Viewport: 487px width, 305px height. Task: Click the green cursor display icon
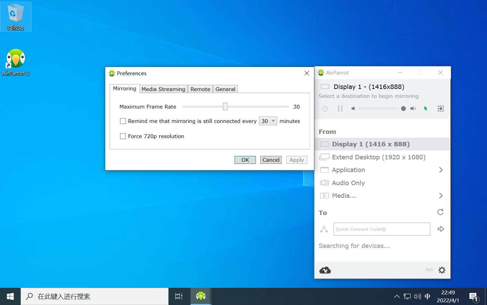426,109
